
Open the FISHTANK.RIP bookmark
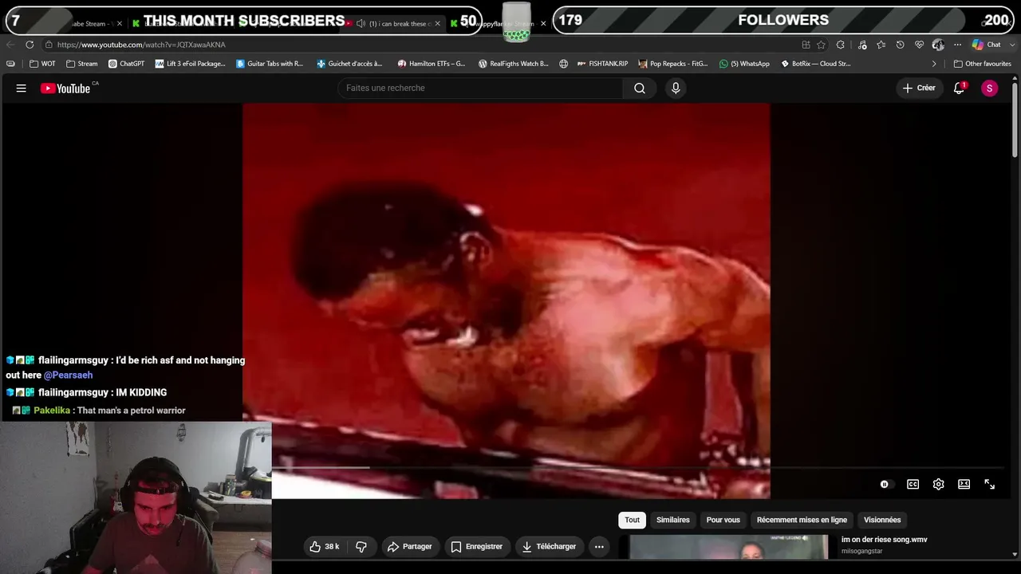coord(602,64)
